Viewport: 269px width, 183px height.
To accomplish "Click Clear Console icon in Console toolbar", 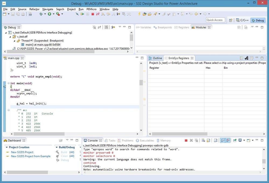I will click(203, 141).
